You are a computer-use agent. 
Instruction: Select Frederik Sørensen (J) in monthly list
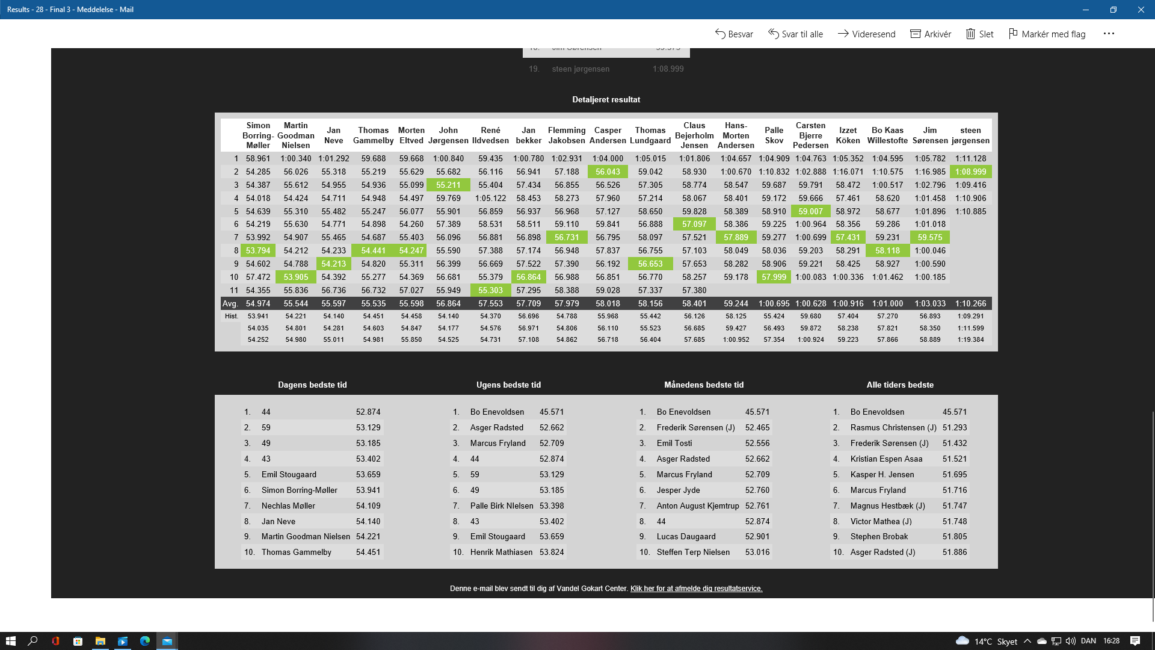click(x=696, y=427)
